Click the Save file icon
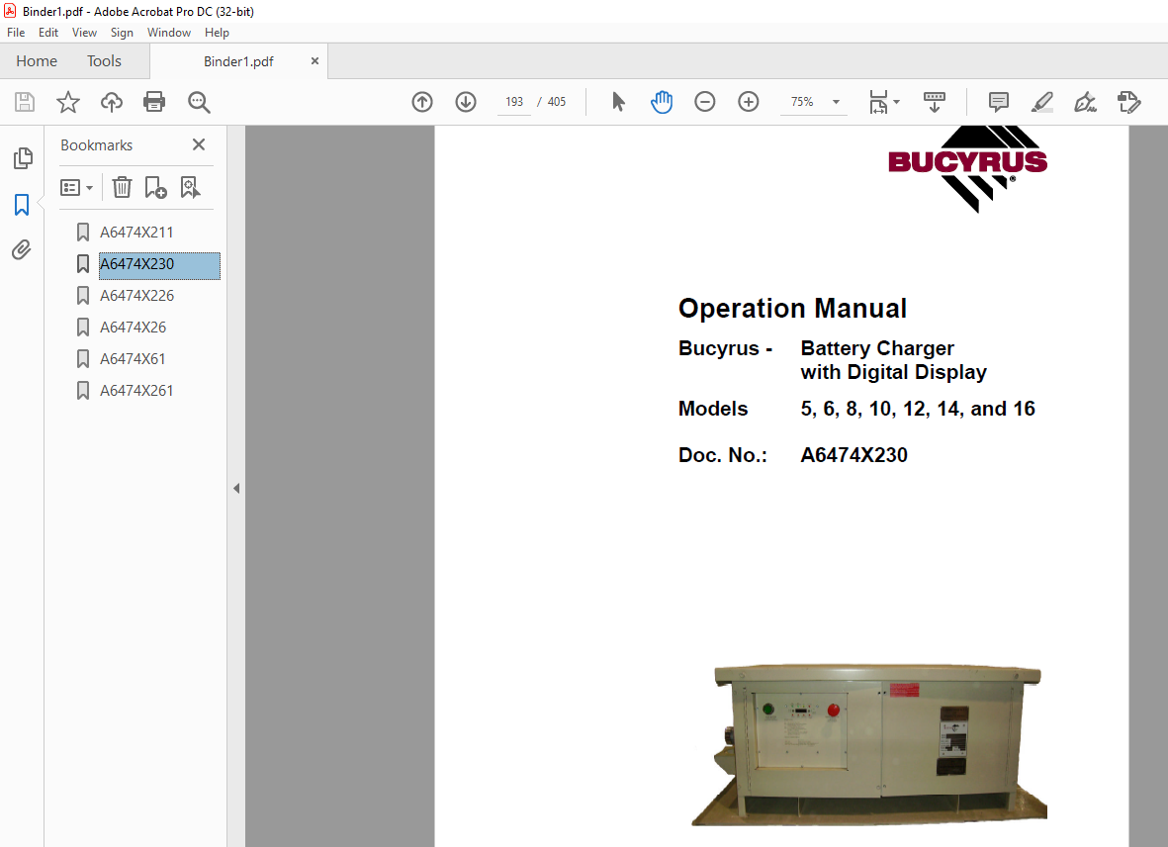Screen dimensions: 1168x847 click(25, 102)
